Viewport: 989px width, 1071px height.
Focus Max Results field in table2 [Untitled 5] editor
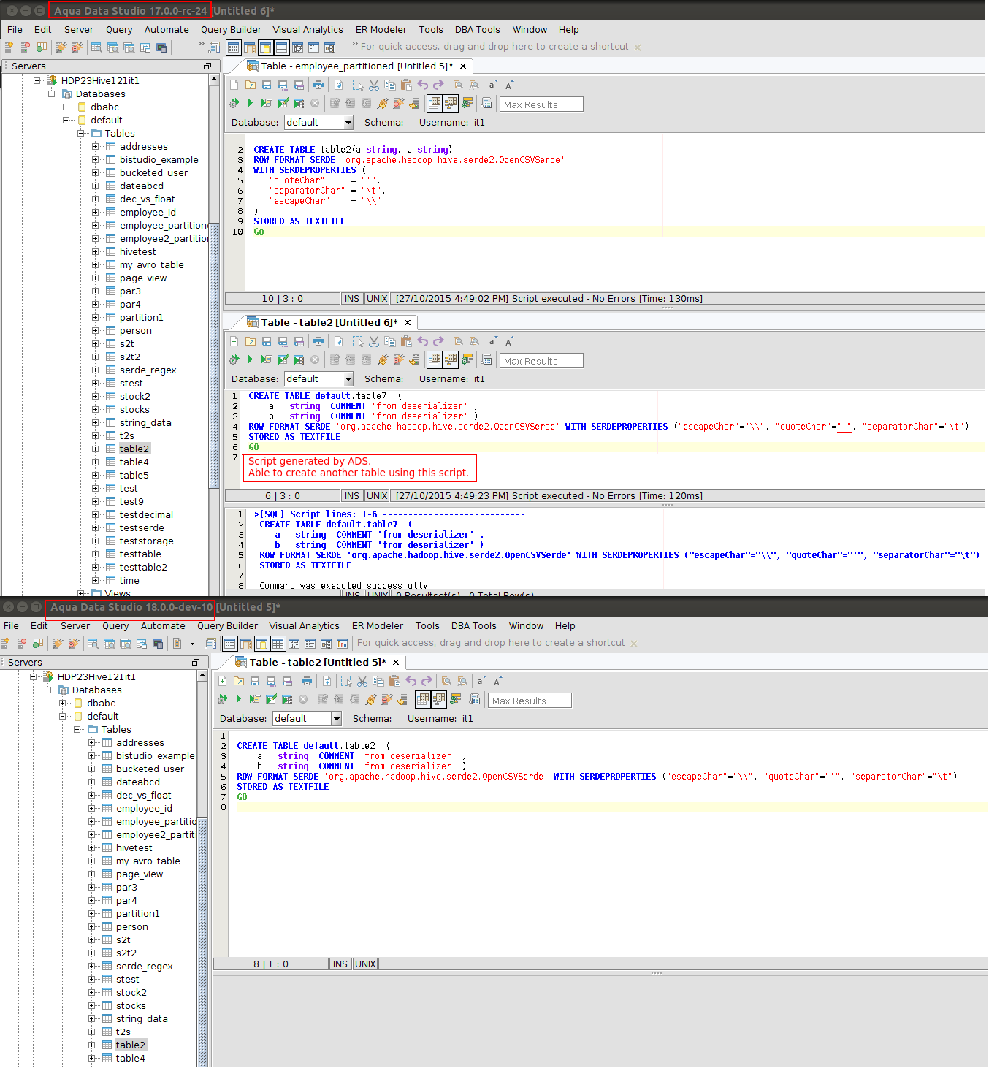click(530, 701)
